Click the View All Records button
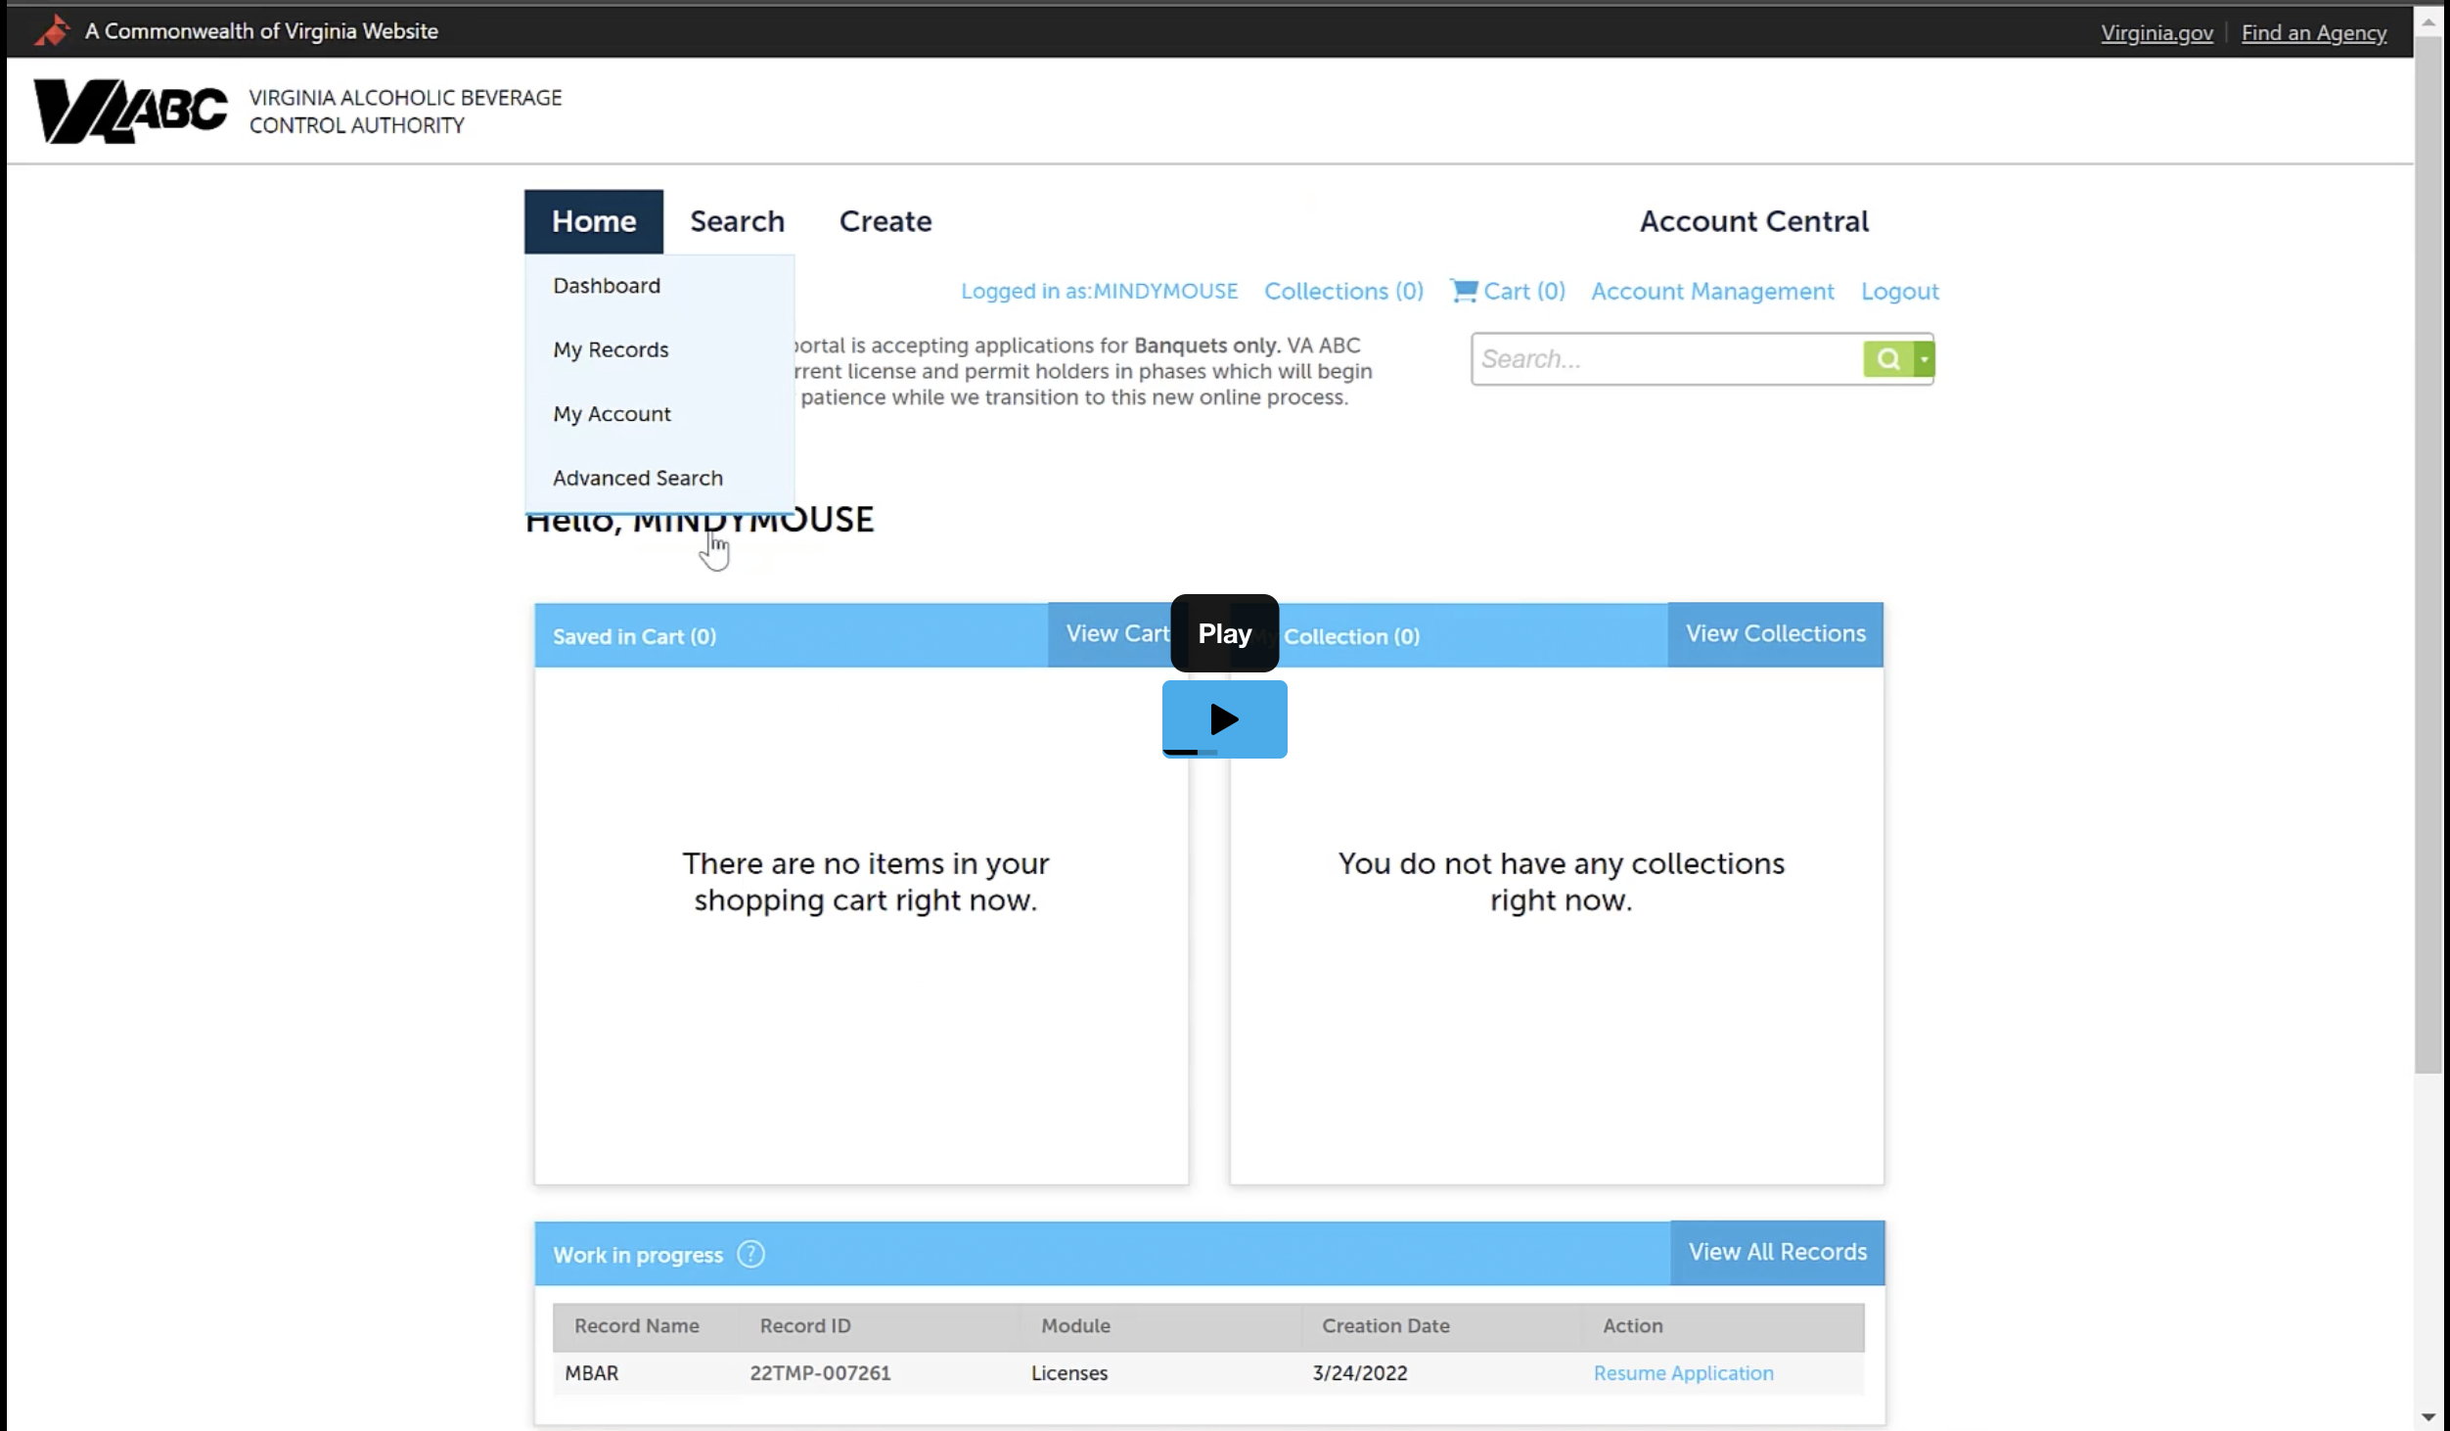The image size is (2450, 1431). pyautogui.click(x=1777, y=1252)
